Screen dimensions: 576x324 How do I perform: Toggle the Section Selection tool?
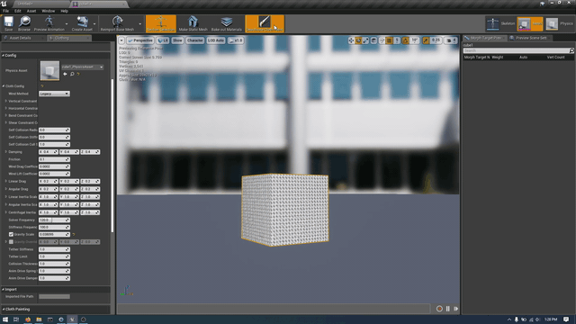tap(161, 23)
